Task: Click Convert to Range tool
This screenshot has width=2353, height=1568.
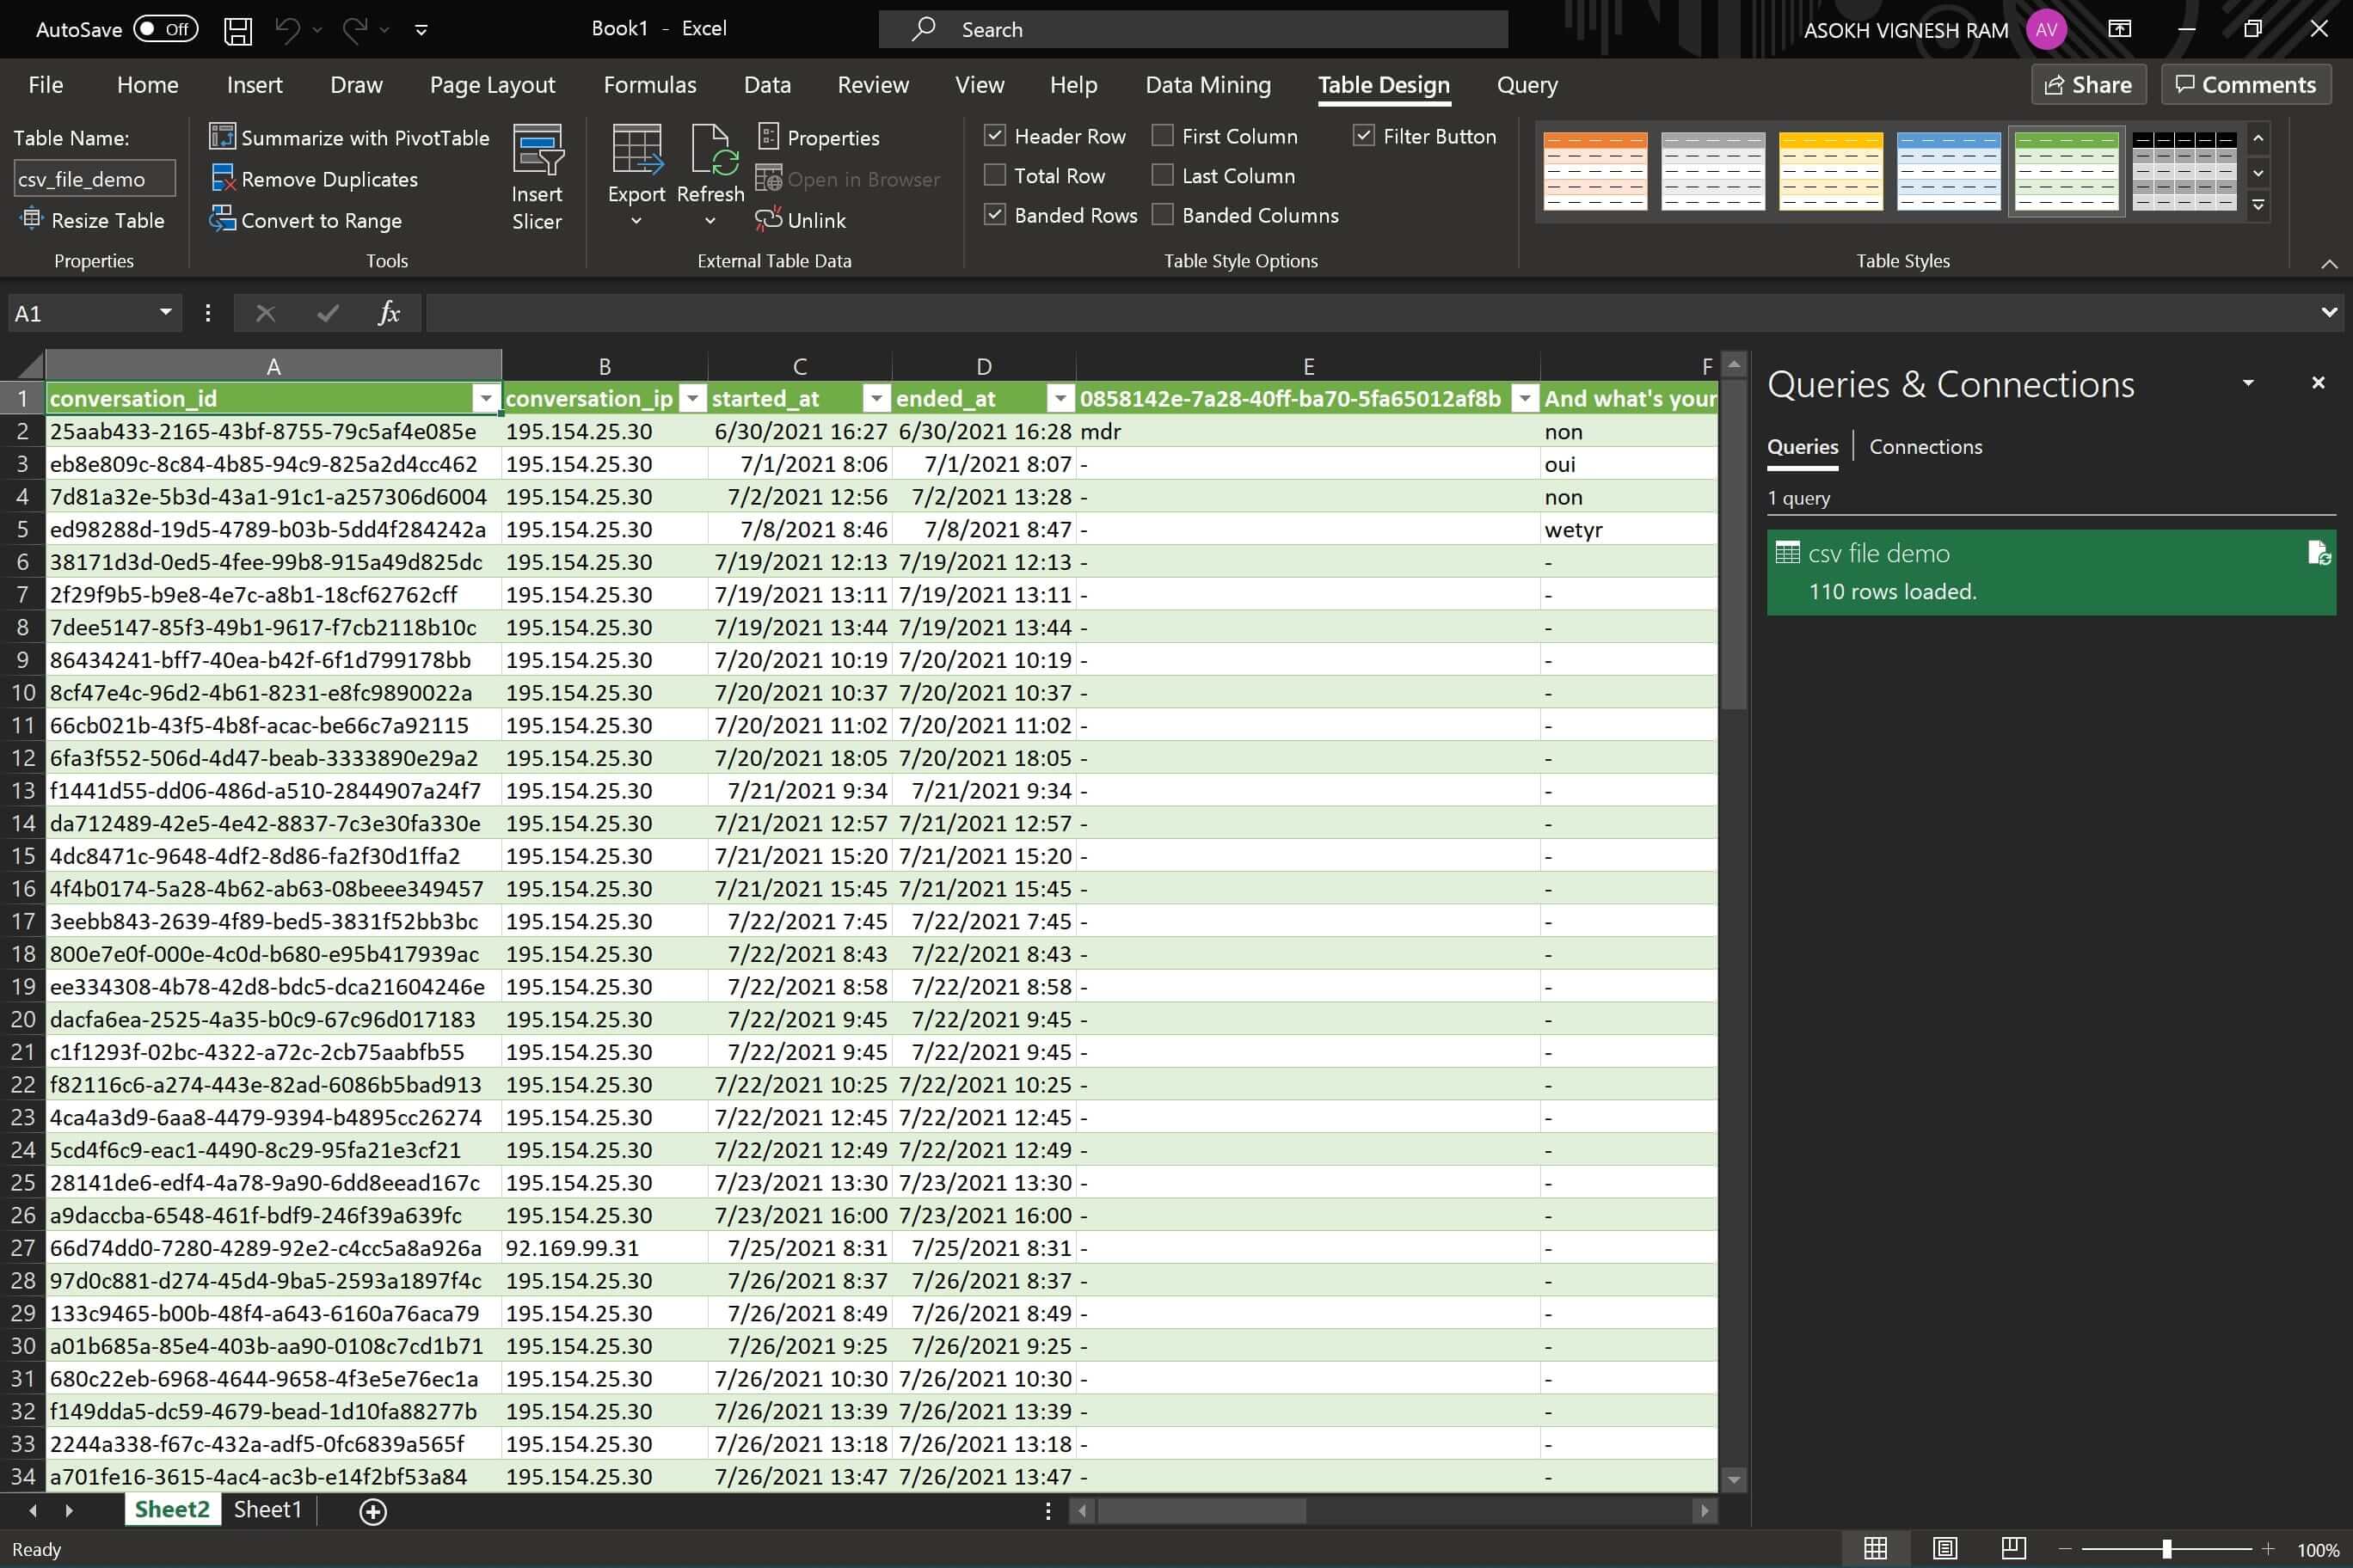Action: tap(305, 220)
